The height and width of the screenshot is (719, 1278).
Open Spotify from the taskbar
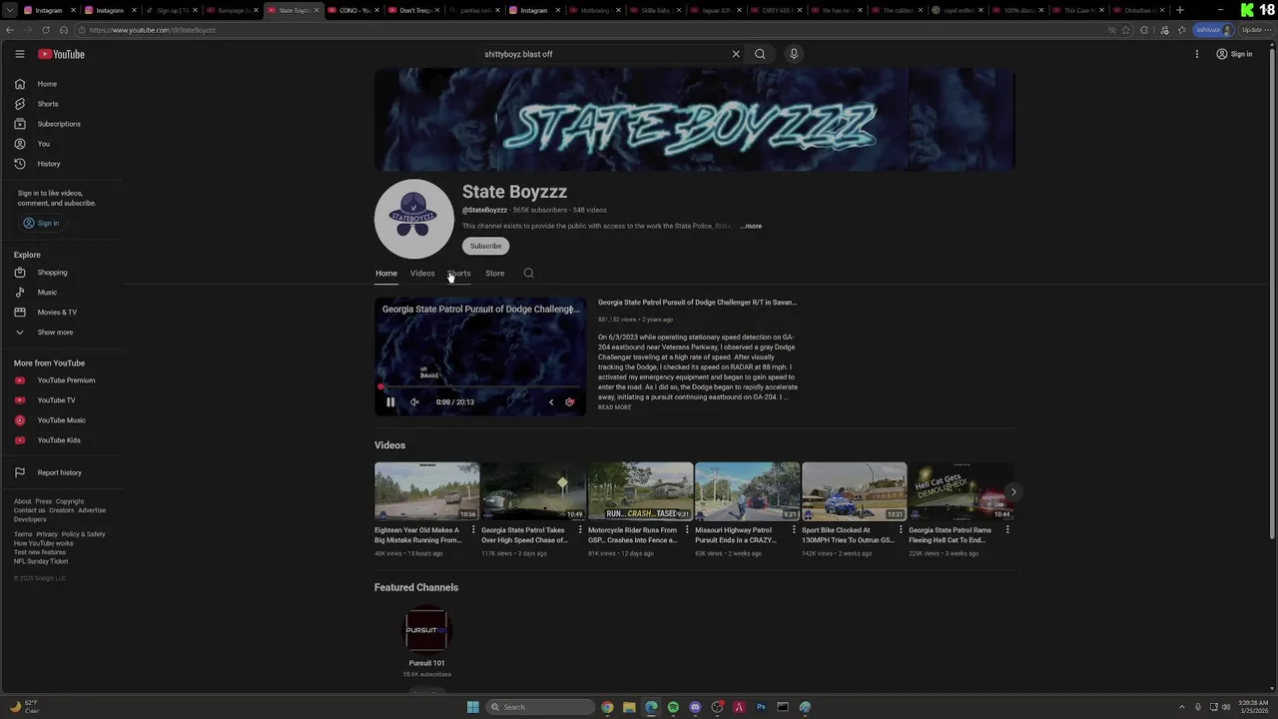673,707
